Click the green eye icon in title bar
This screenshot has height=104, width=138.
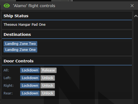coord(7,6)
